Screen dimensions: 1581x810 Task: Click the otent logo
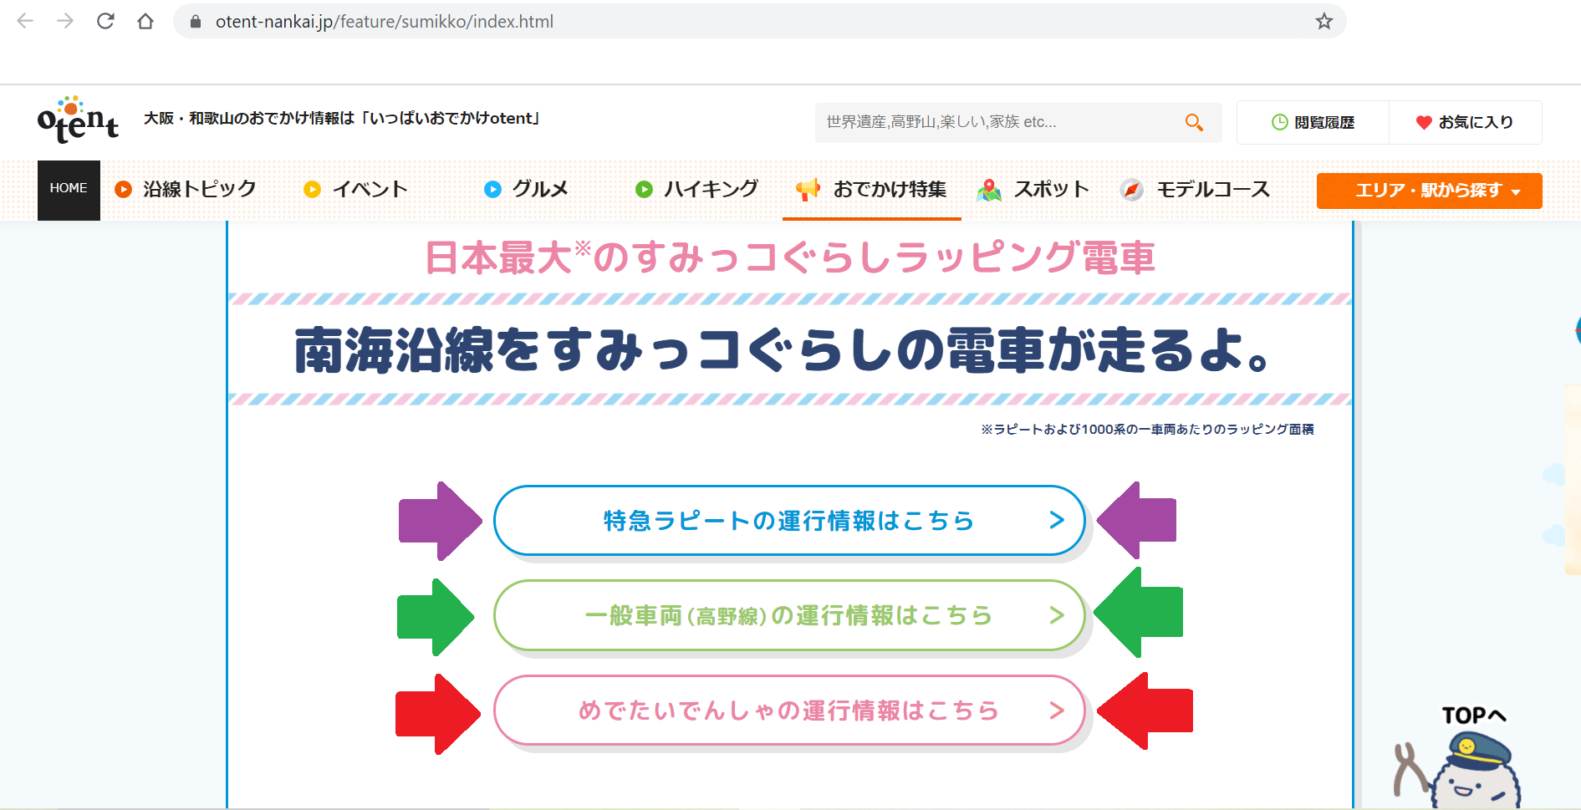pos(78,120)
